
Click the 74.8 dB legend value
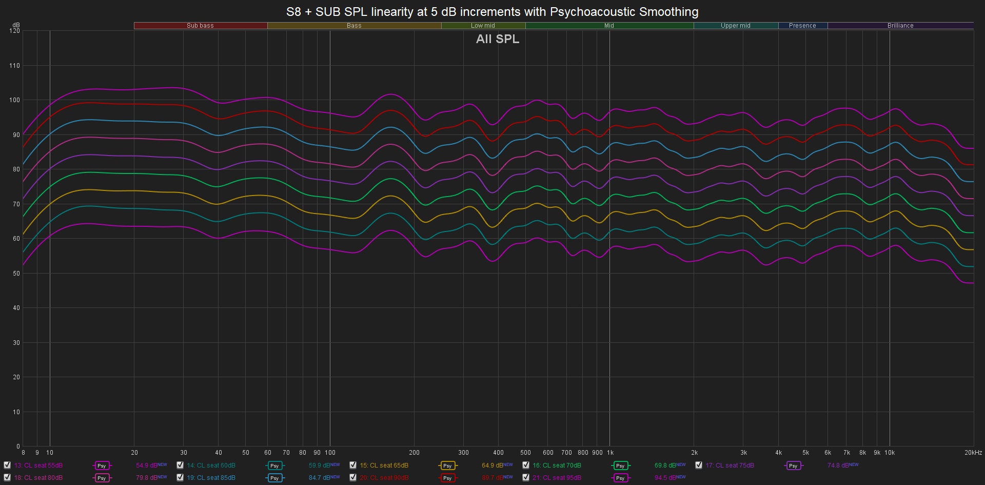[x=838, y=465]
